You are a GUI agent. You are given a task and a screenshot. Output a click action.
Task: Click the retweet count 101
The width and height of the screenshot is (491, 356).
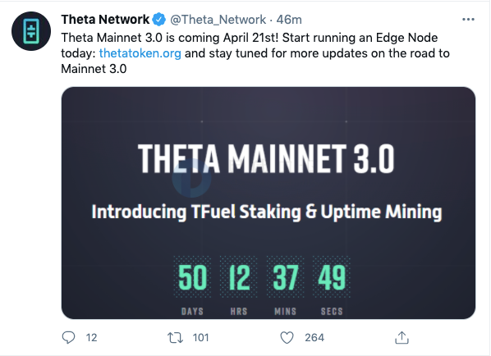[x=200, y=337]
